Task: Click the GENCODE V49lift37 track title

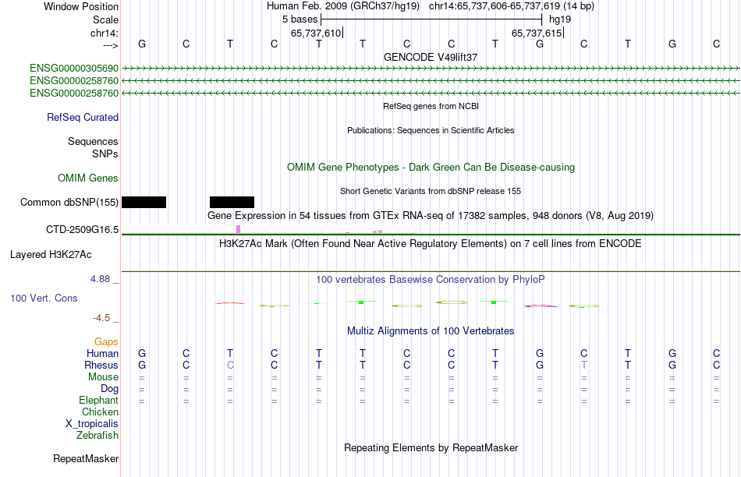Action: 431,57
